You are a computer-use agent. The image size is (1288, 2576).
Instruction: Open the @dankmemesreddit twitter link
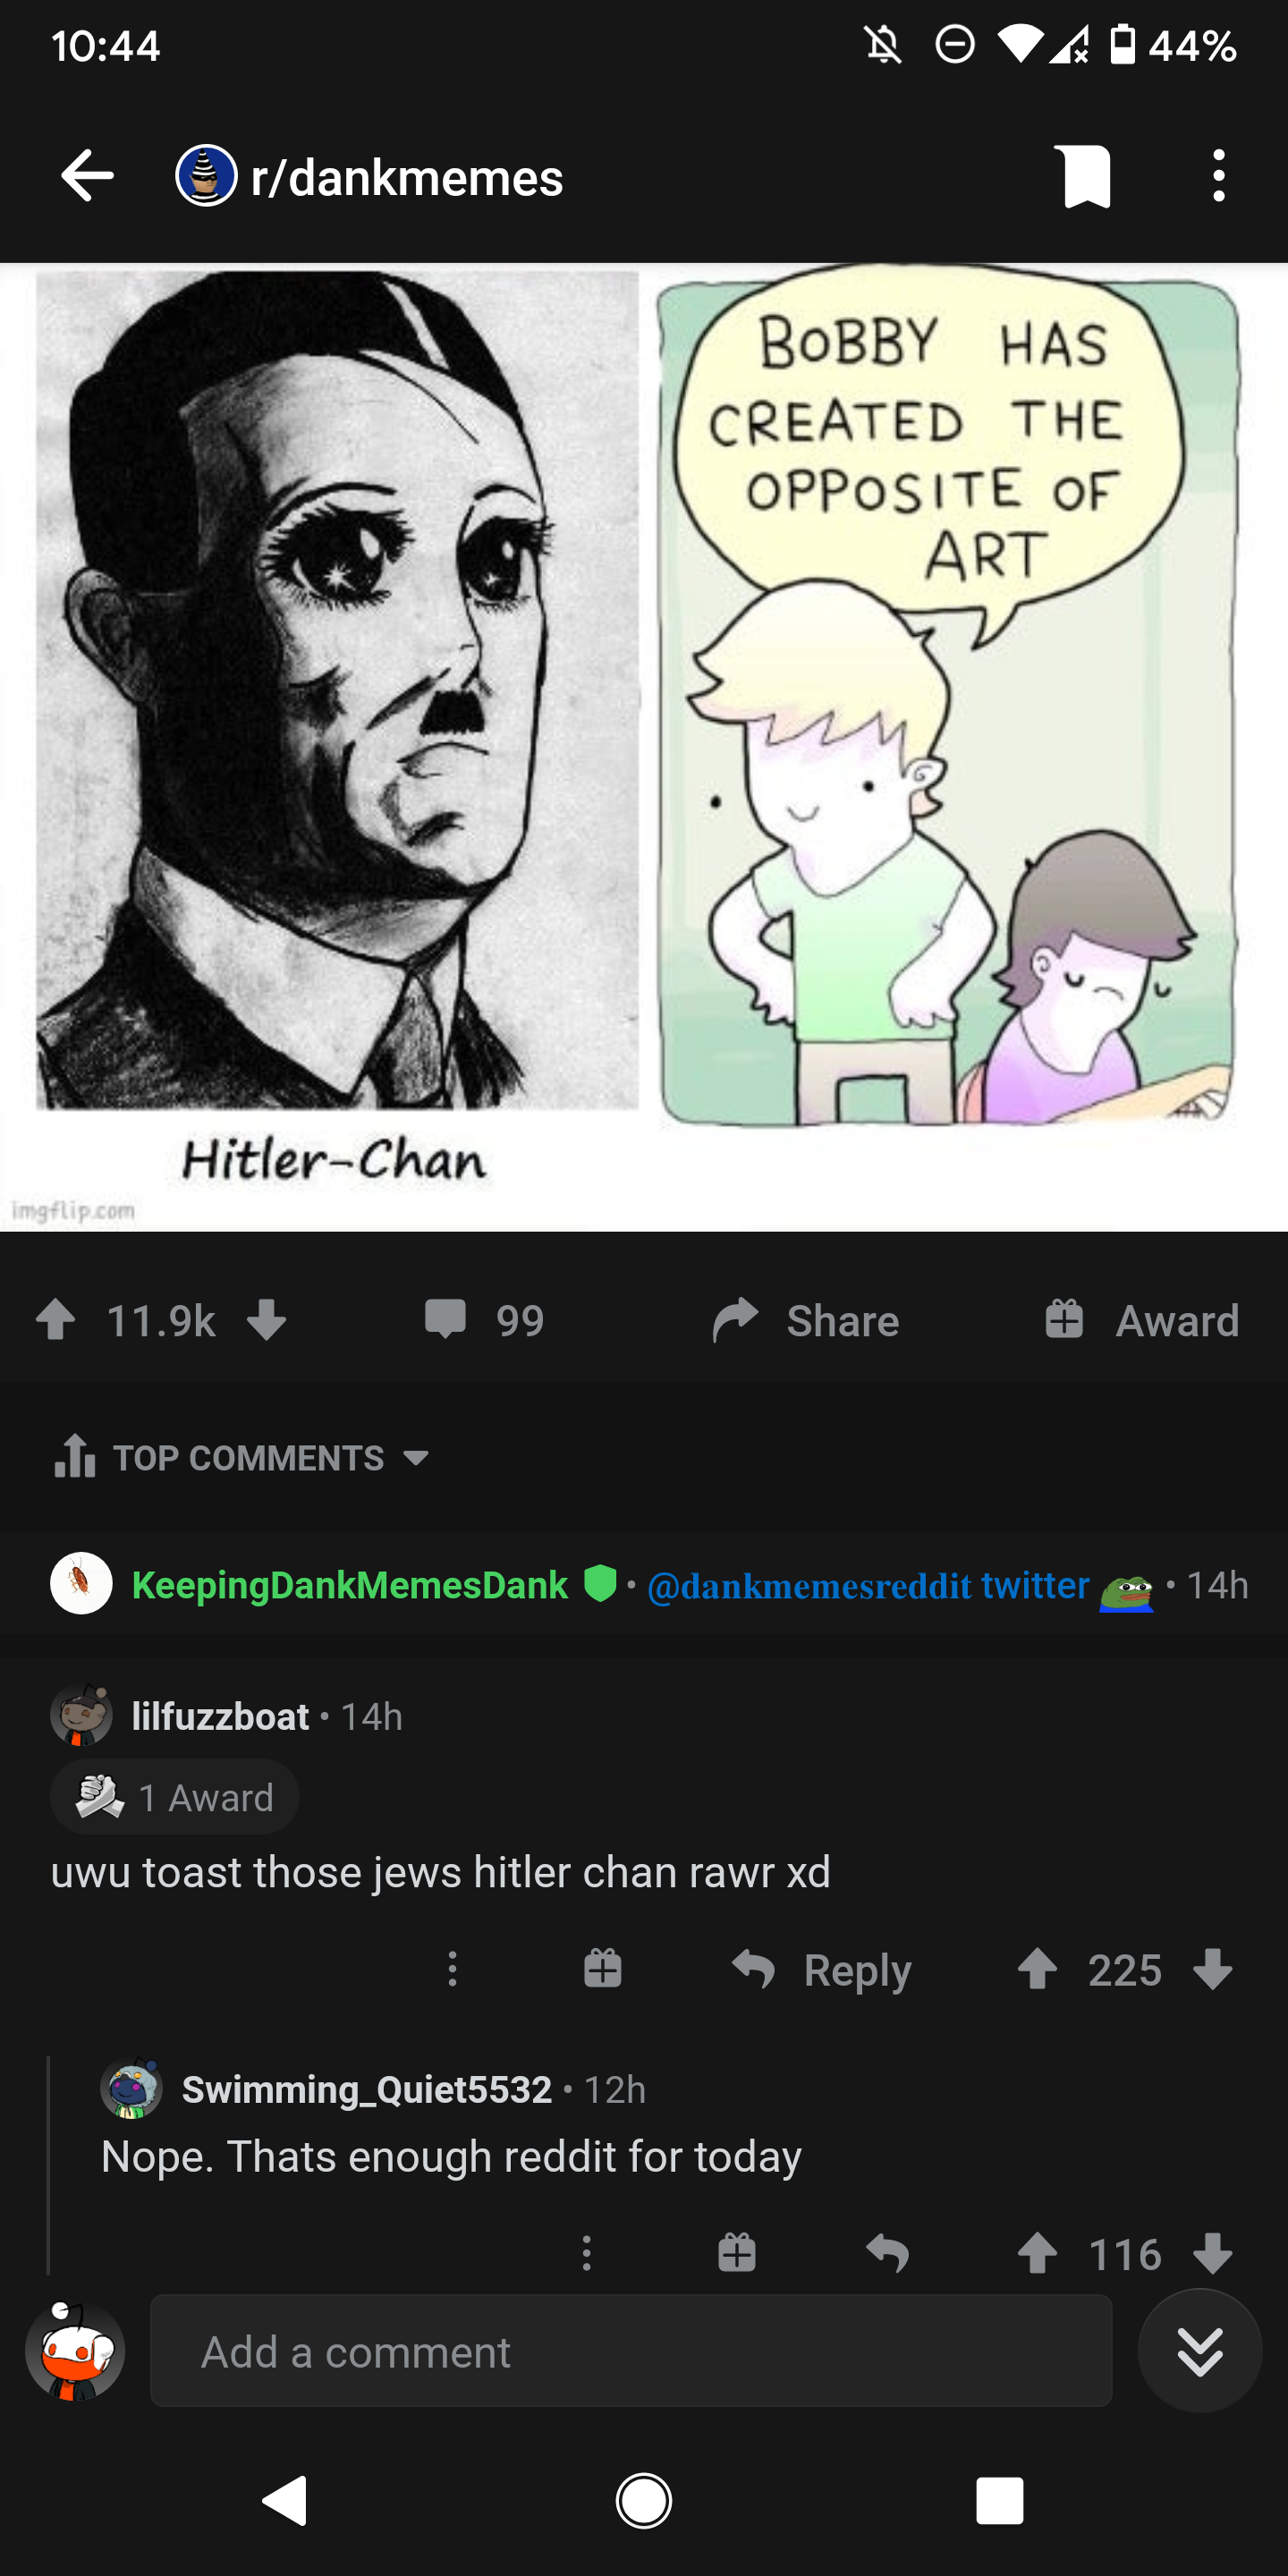pyautogui.click(x=868, y=1585)
